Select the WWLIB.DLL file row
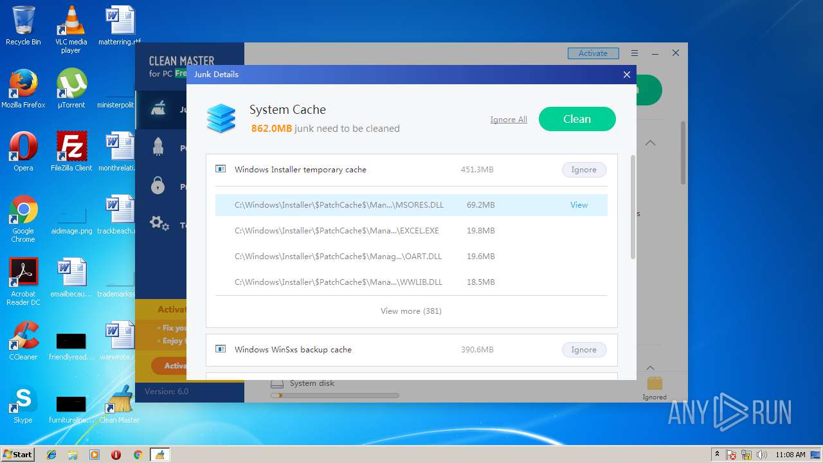Viewport: 823px width, 463px height. pyautogui.click(x=411, y=282)
